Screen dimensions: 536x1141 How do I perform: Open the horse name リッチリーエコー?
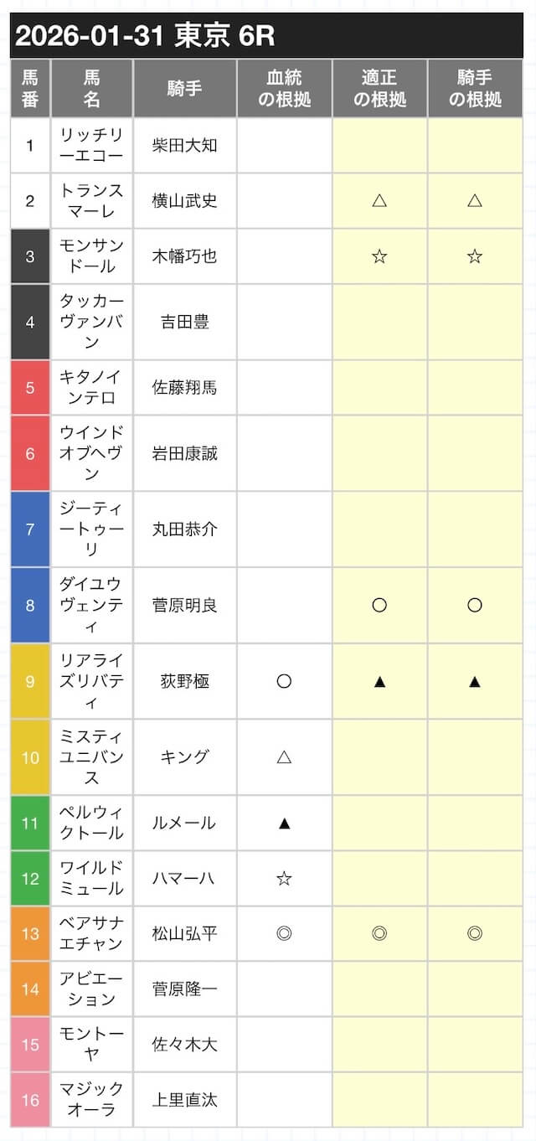point(91,145)
